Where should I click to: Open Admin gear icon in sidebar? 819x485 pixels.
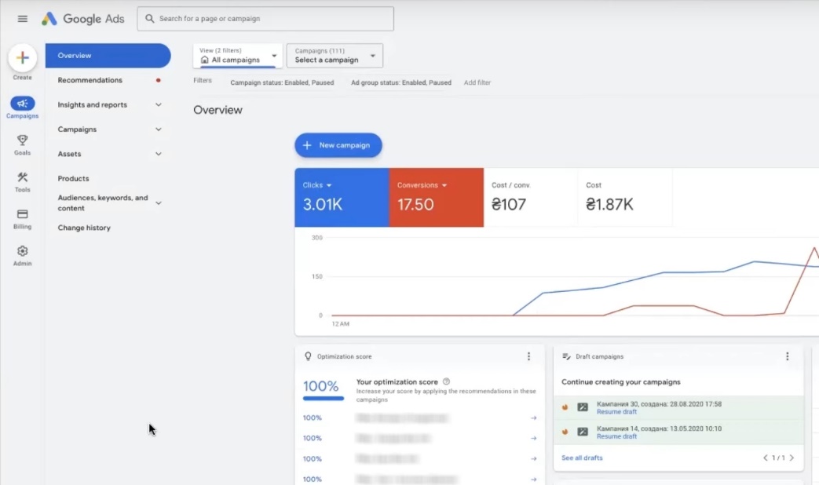(x=23, y=251)
